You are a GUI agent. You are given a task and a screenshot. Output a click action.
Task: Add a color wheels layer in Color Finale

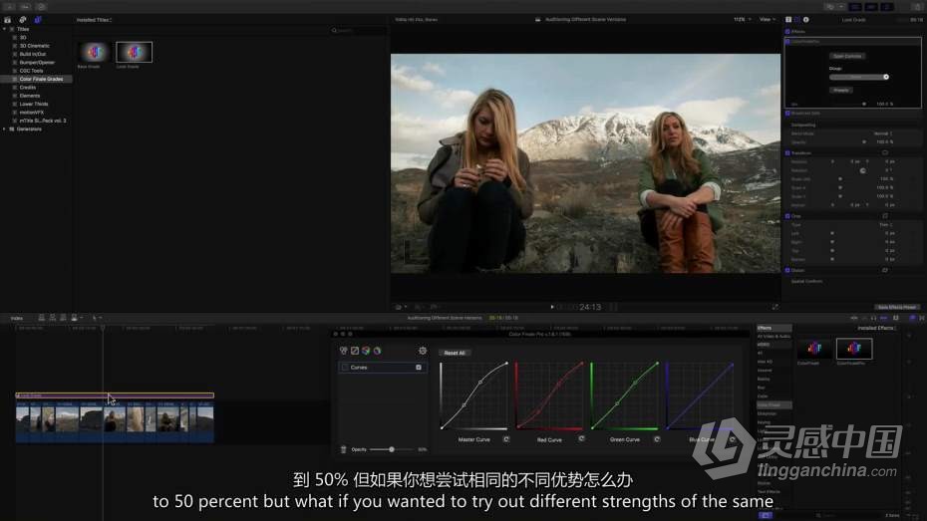click(x=377, y=351)
